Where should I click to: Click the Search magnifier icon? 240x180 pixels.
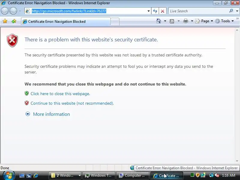pos(231,11)
